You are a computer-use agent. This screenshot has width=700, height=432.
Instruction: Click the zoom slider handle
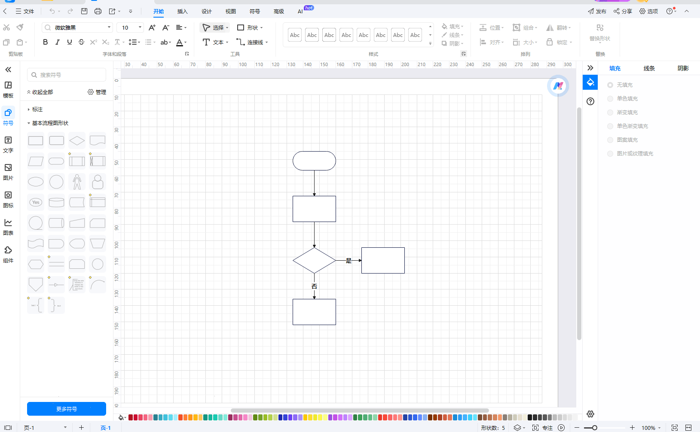click(595, 428)
